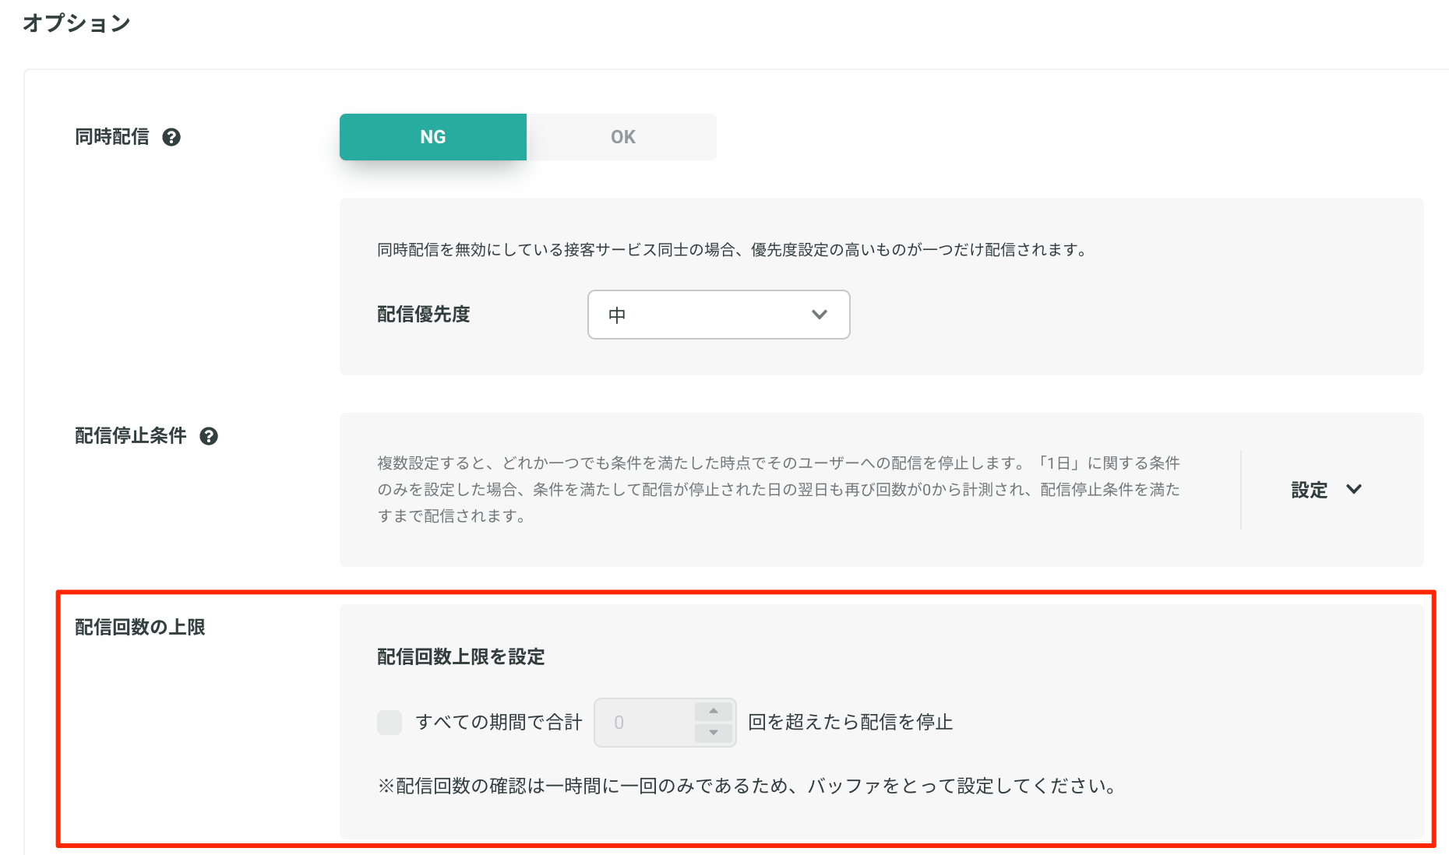The height and width of the screenshot is (855, 1449).
Task: Increase delivery count with up arrow
Action: [714, 711]
